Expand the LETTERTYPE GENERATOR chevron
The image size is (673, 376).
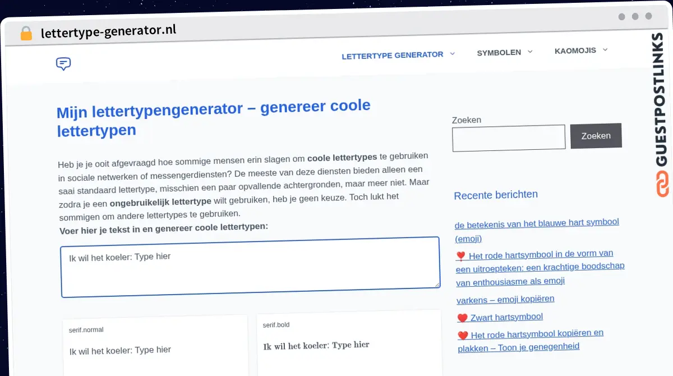point(453,54)
